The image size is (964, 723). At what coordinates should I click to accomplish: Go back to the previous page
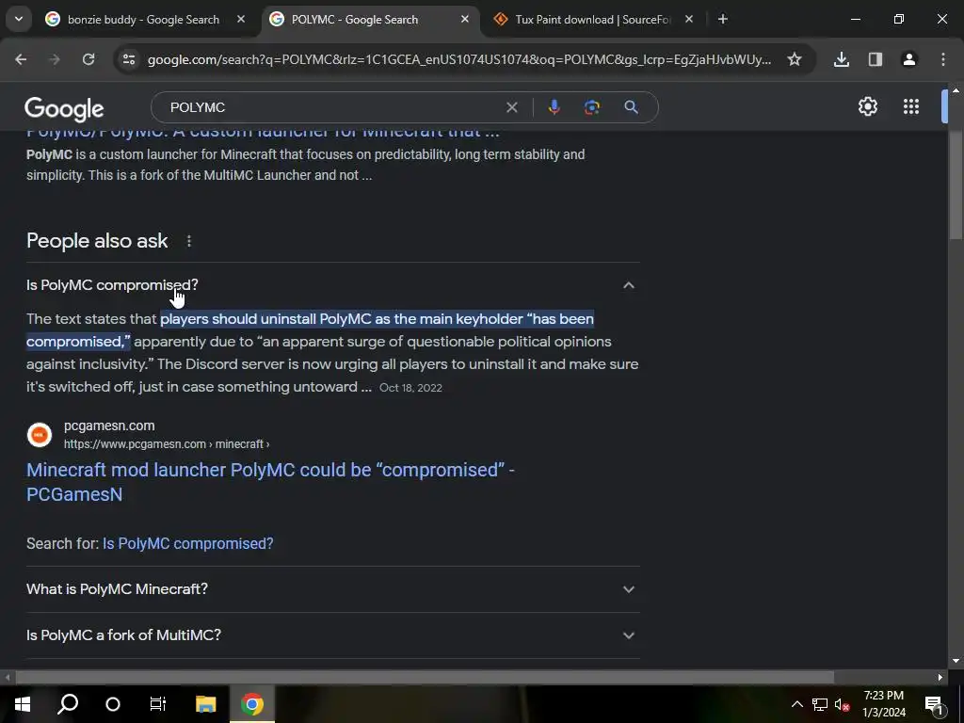coord(21,59)
